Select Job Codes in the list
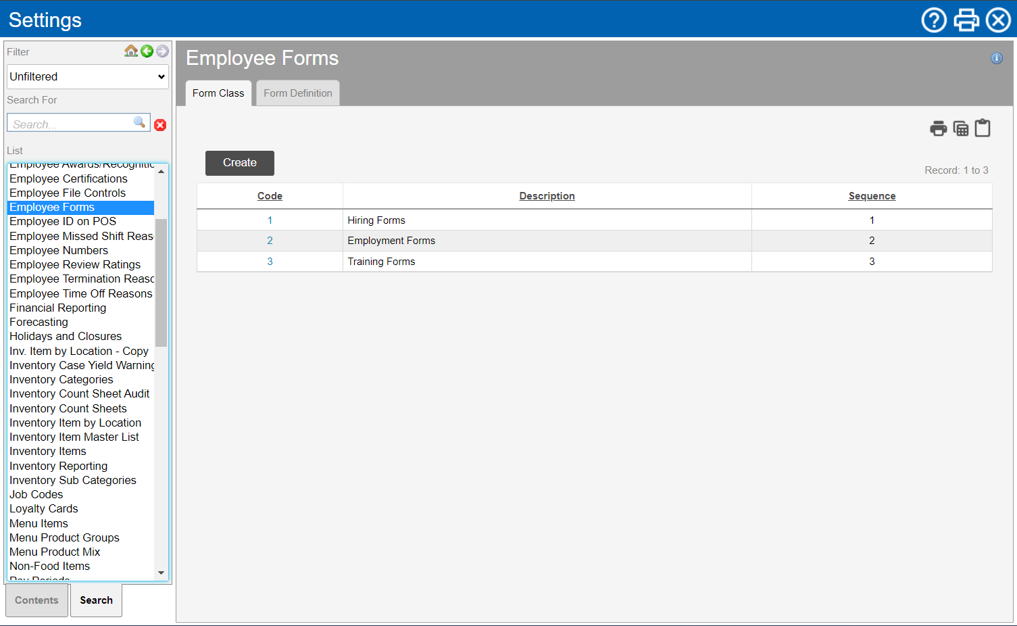This screenshot has height=626, width=1017. (x=36, y=494)
